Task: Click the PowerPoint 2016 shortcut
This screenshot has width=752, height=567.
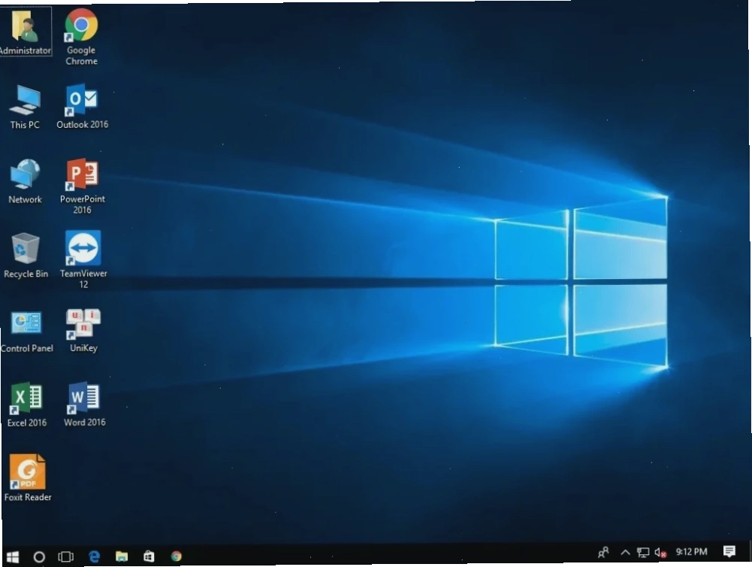Action: click(82, 186)
